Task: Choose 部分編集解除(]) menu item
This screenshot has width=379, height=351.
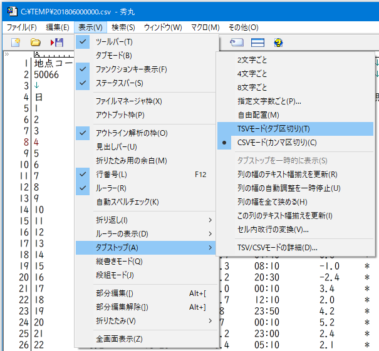Action: click(x=145, y=307)
